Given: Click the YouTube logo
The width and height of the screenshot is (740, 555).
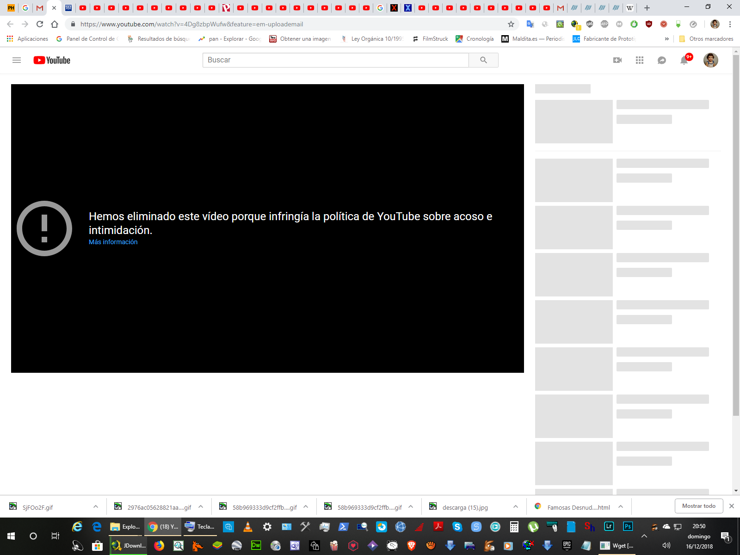Looking at the screenshot, I should coord(52,60).
